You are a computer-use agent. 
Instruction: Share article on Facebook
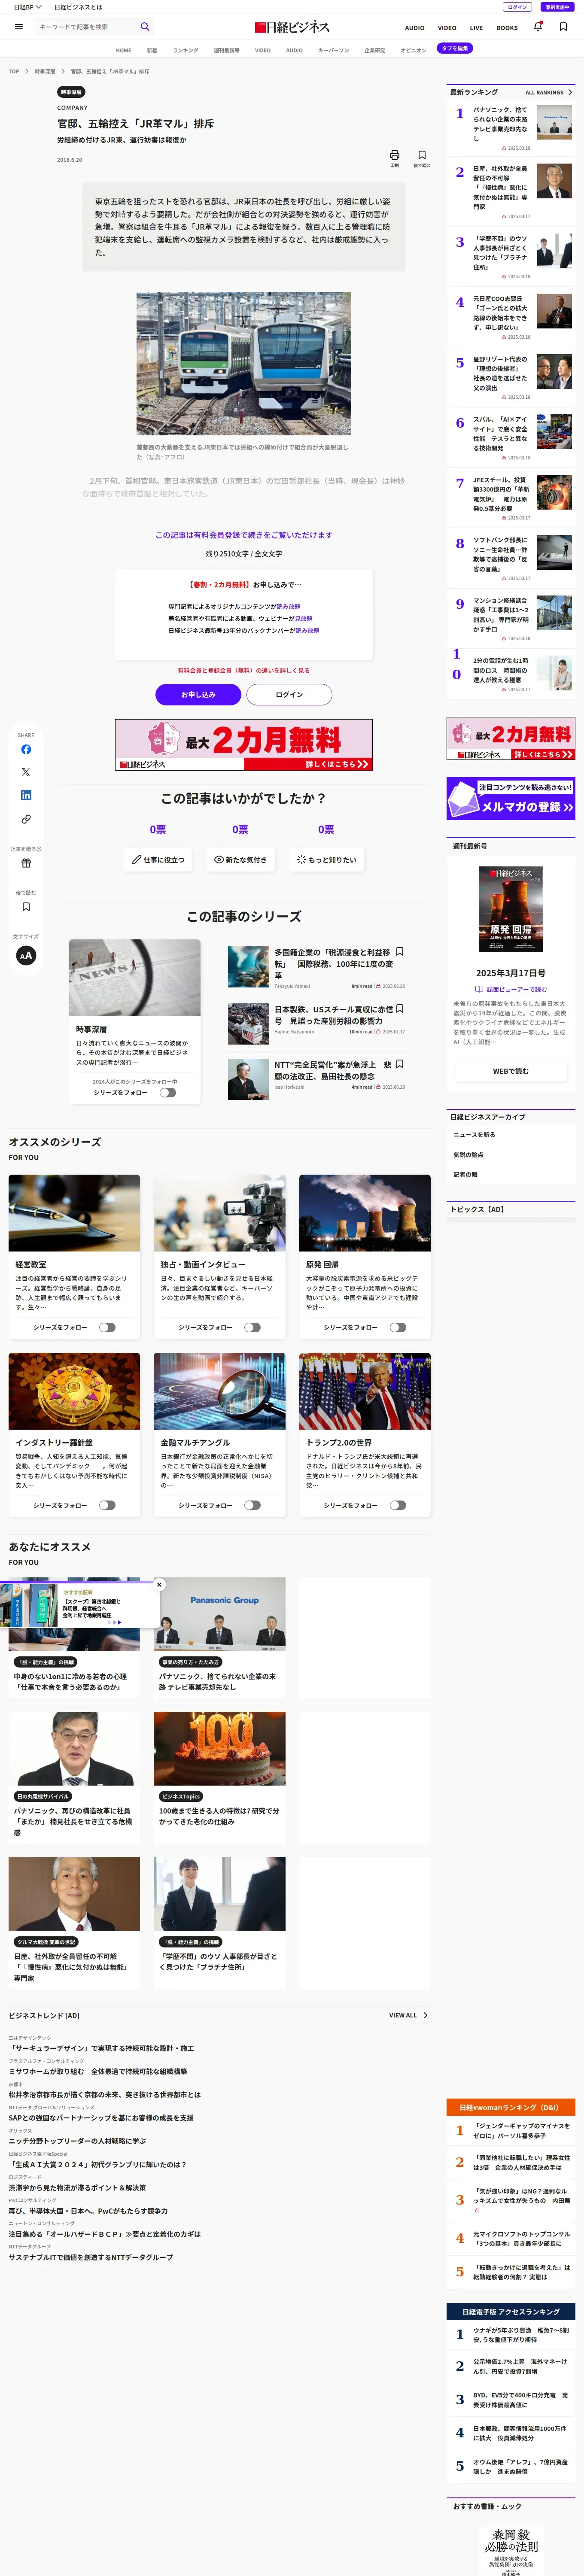click(26, 750)
